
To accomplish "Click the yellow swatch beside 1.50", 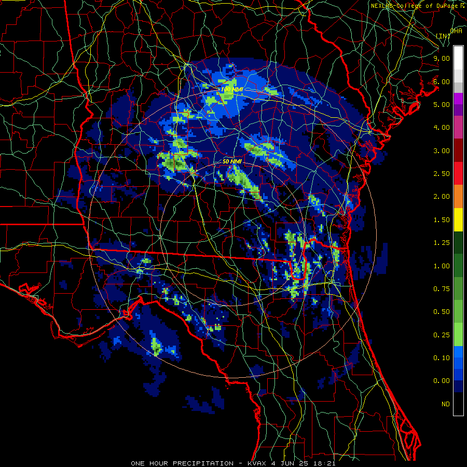I will pyautogui.click(x=458, y=219).
